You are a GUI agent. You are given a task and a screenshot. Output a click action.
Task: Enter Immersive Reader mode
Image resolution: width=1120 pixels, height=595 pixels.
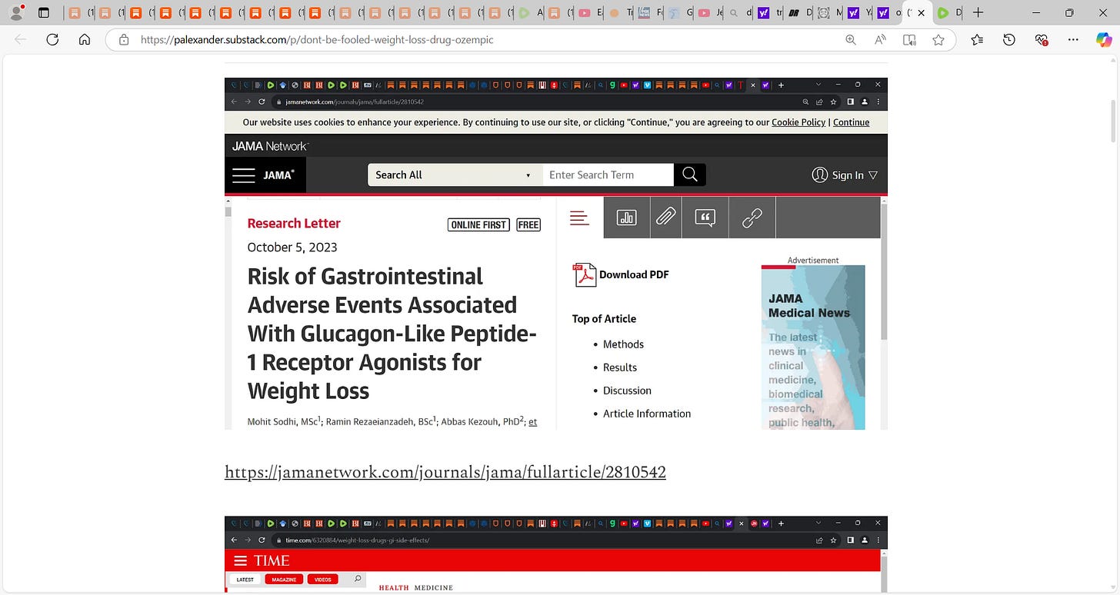(x=909, y=40)
